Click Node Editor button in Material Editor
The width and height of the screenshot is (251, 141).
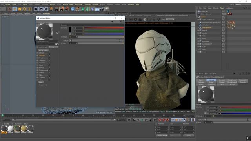pyautogui.click(x=43, y=51)
